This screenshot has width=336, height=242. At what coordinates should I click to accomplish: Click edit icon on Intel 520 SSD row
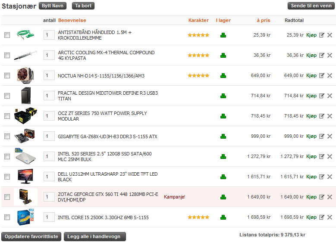click(322, 156)
